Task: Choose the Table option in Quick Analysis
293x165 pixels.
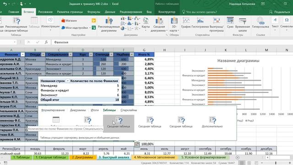Action: tap(56, 121)
